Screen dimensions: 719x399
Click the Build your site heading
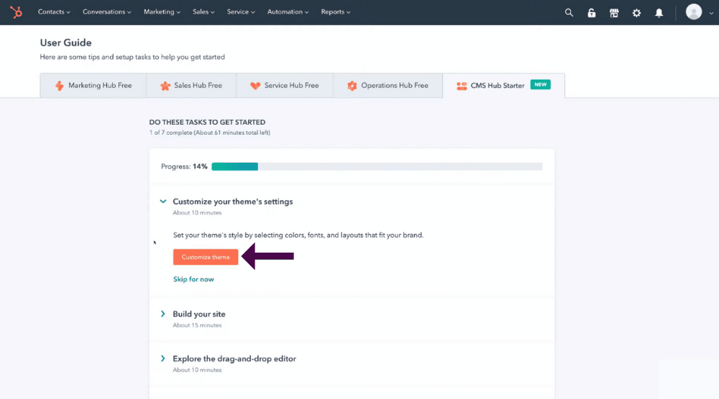pyautogui.click(x=199, y=314)
